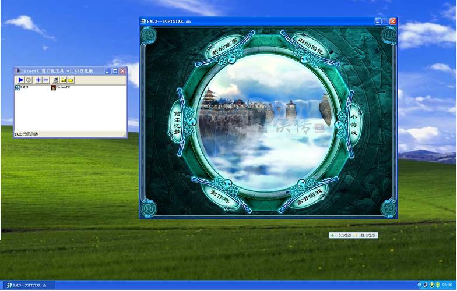Click the blue minus remove icon
The image size is (457, 291).
click(46, 80)
